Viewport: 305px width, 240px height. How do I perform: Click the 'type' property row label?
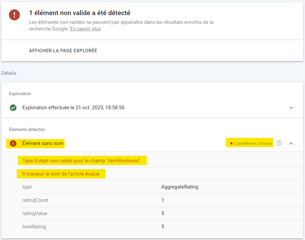pyautogui.click(x=27, y=187)
